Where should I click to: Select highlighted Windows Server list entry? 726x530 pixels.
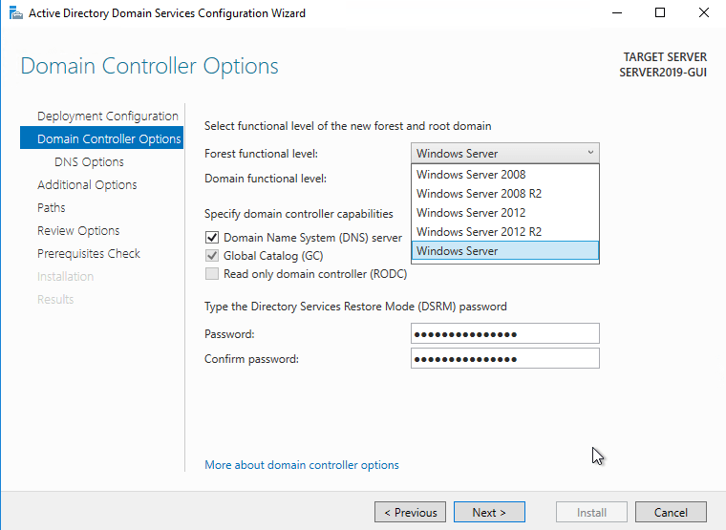point(505,250)
